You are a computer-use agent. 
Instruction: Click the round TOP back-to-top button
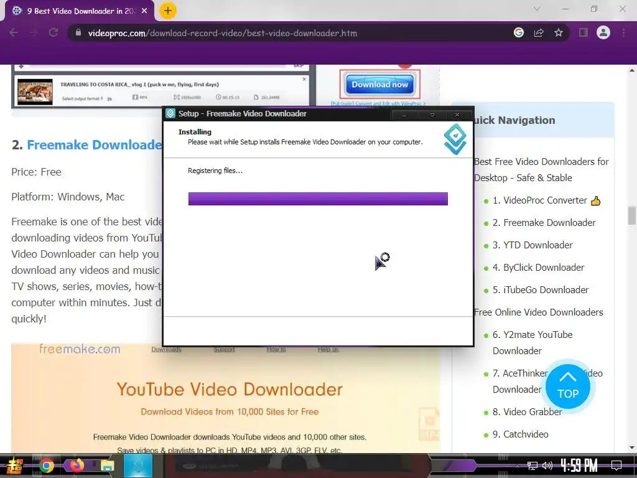(567, 386)
